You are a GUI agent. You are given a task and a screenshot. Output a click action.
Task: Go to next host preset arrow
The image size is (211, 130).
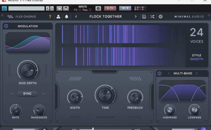pyautogui.click(x=52, y=9)
